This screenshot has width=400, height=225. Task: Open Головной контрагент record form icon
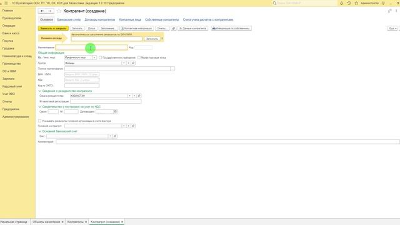[x=133, y=126]
